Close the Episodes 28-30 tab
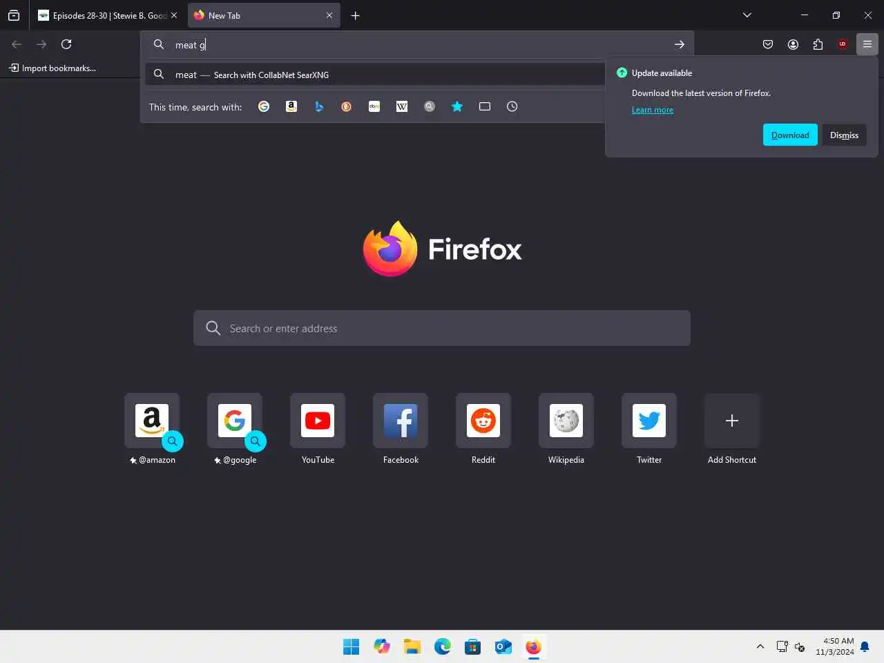The width and height of the screenshot is (884, 663). [174, 15]
